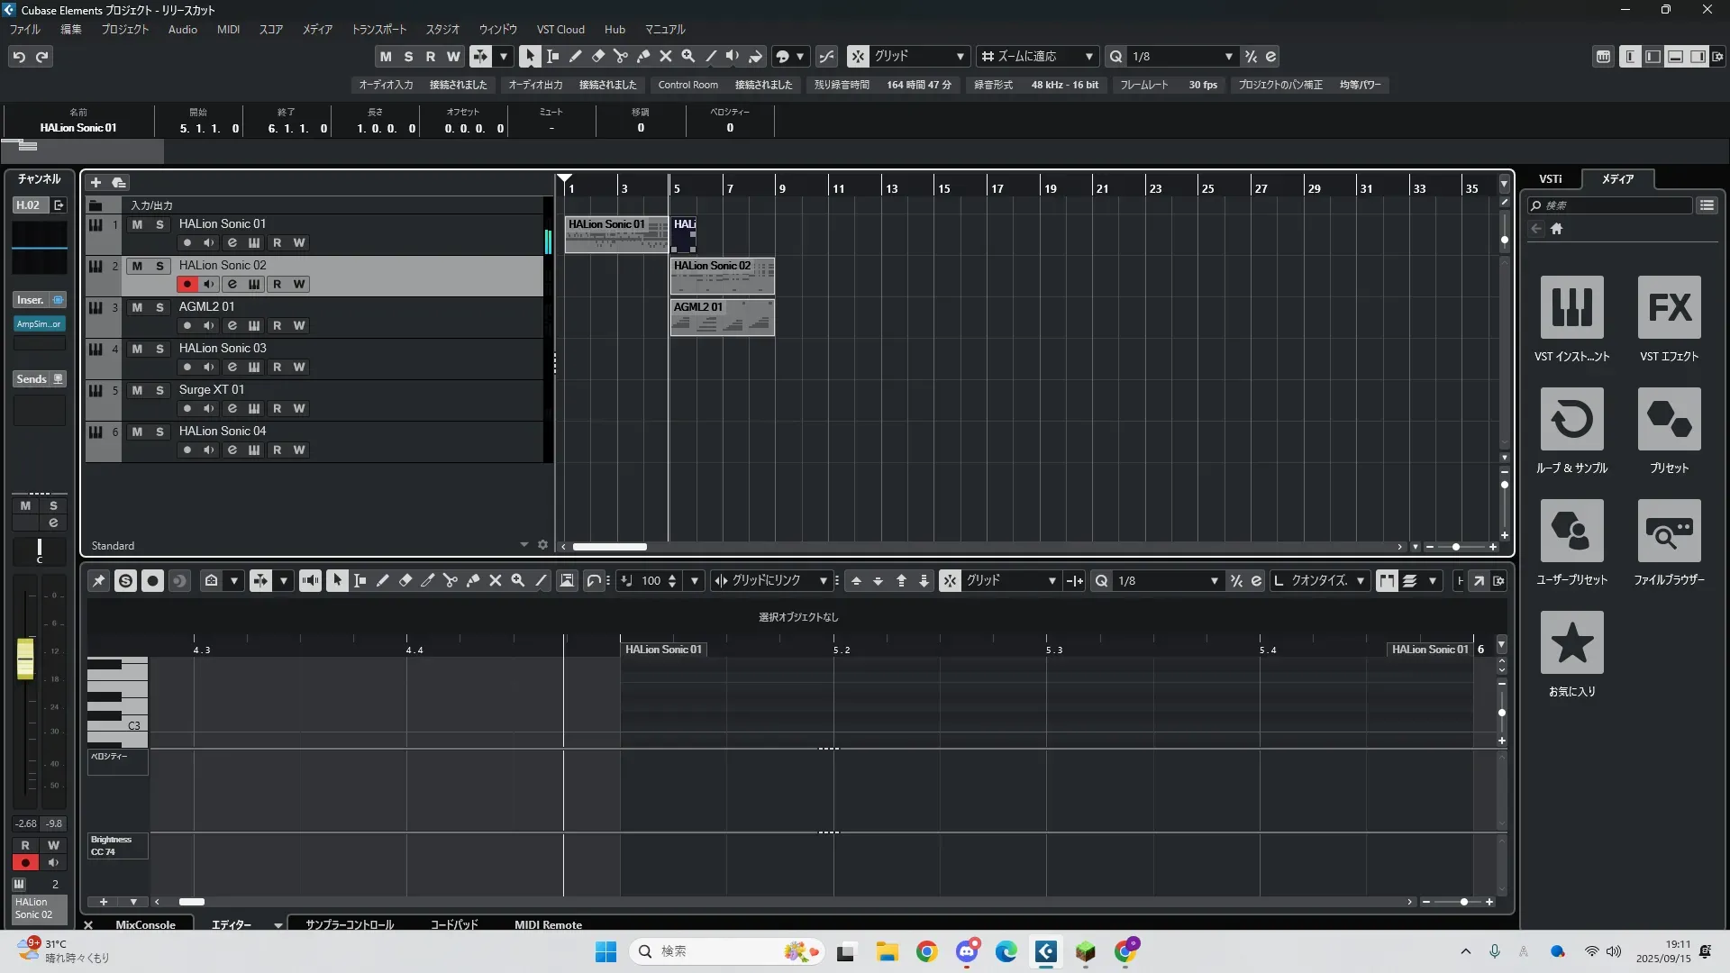Screen dimensions: 1730x973
Task: Switch to the MixConsole tab
Action: pos(145,924)
